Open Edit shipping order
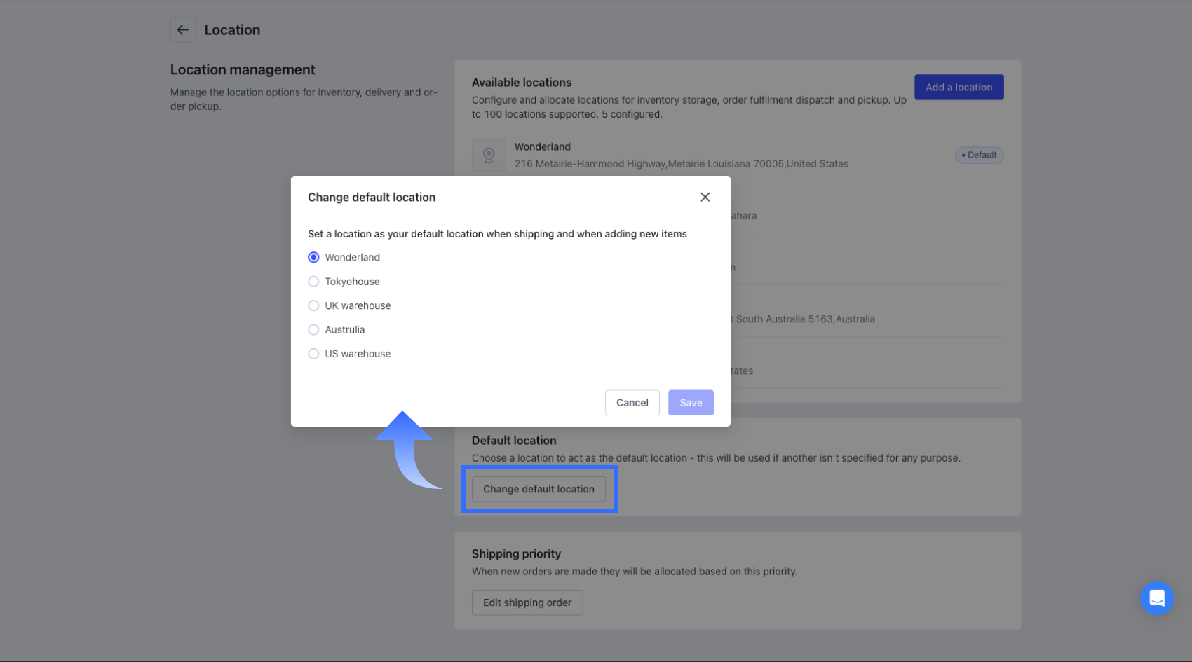Viewport: 1192px width, 662px height. coord(527,602)
